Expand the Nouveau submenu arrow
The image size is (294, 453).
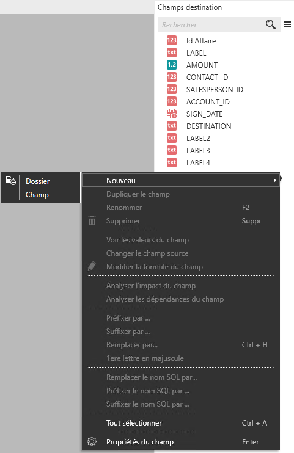[x=274, y=181]
